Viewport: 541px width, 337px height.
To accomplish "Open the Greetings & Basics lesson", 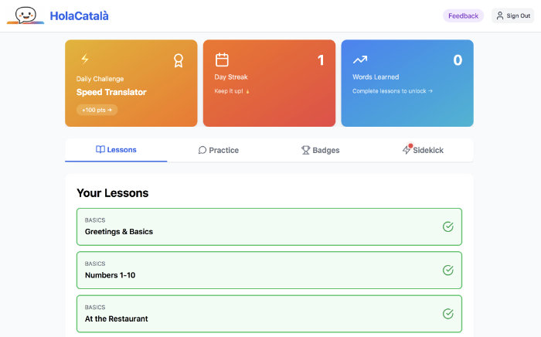I will (x=269, y=226).
